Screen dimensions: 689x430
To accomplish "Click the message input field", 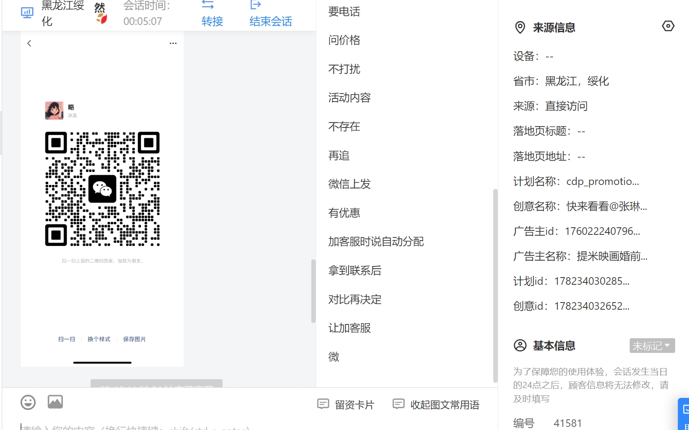I will (250, 427).
